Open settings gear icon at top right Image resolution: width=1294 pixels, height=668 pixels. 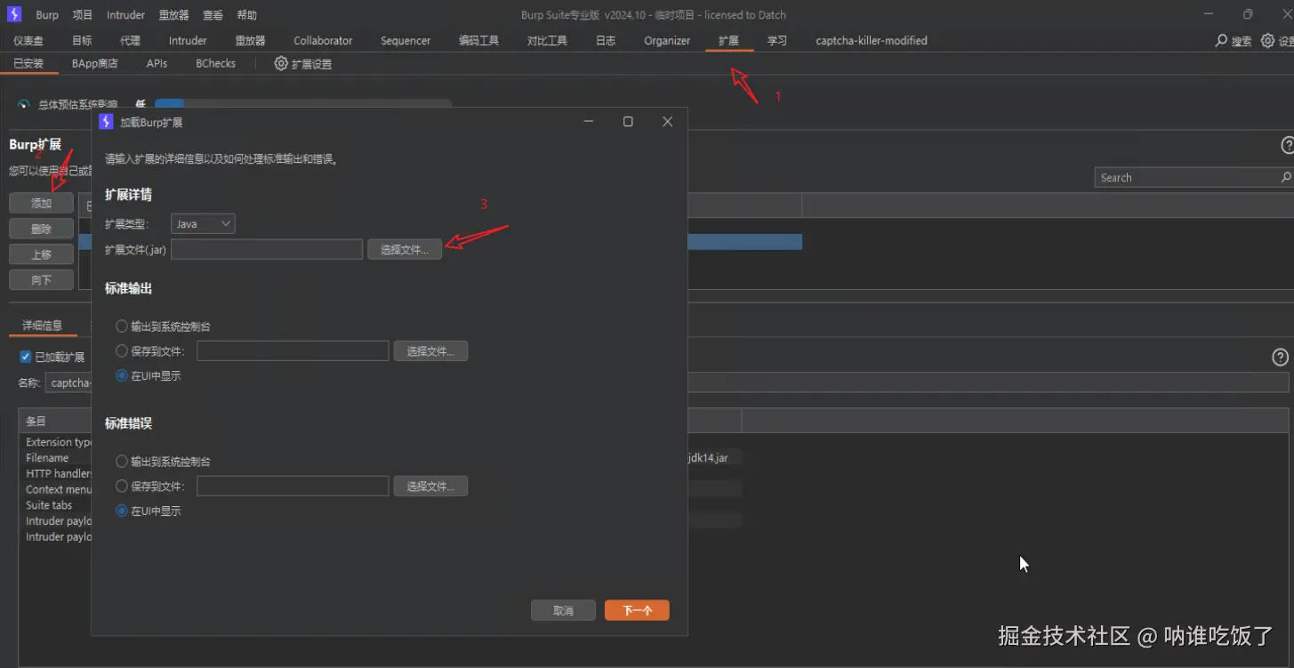(1268, 41)
